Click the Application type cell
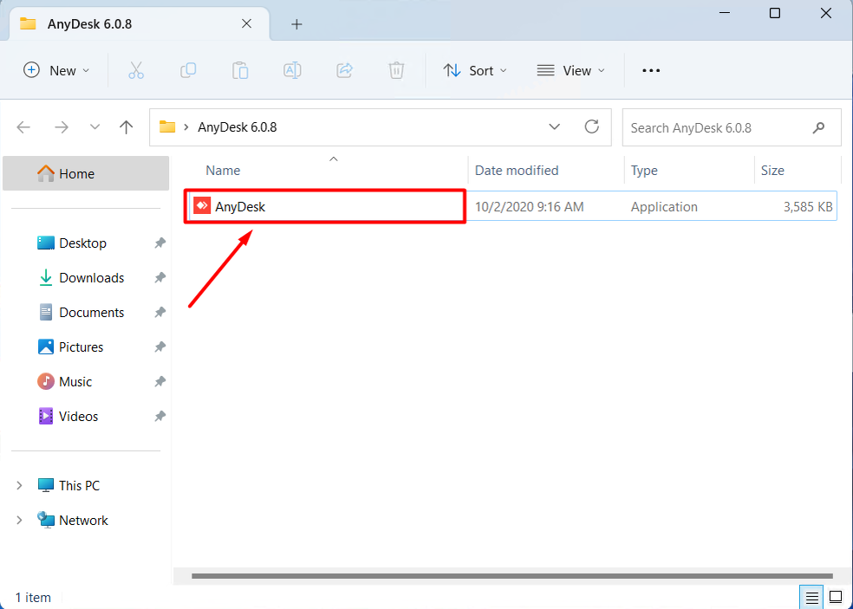 click(x=664, y=207)
